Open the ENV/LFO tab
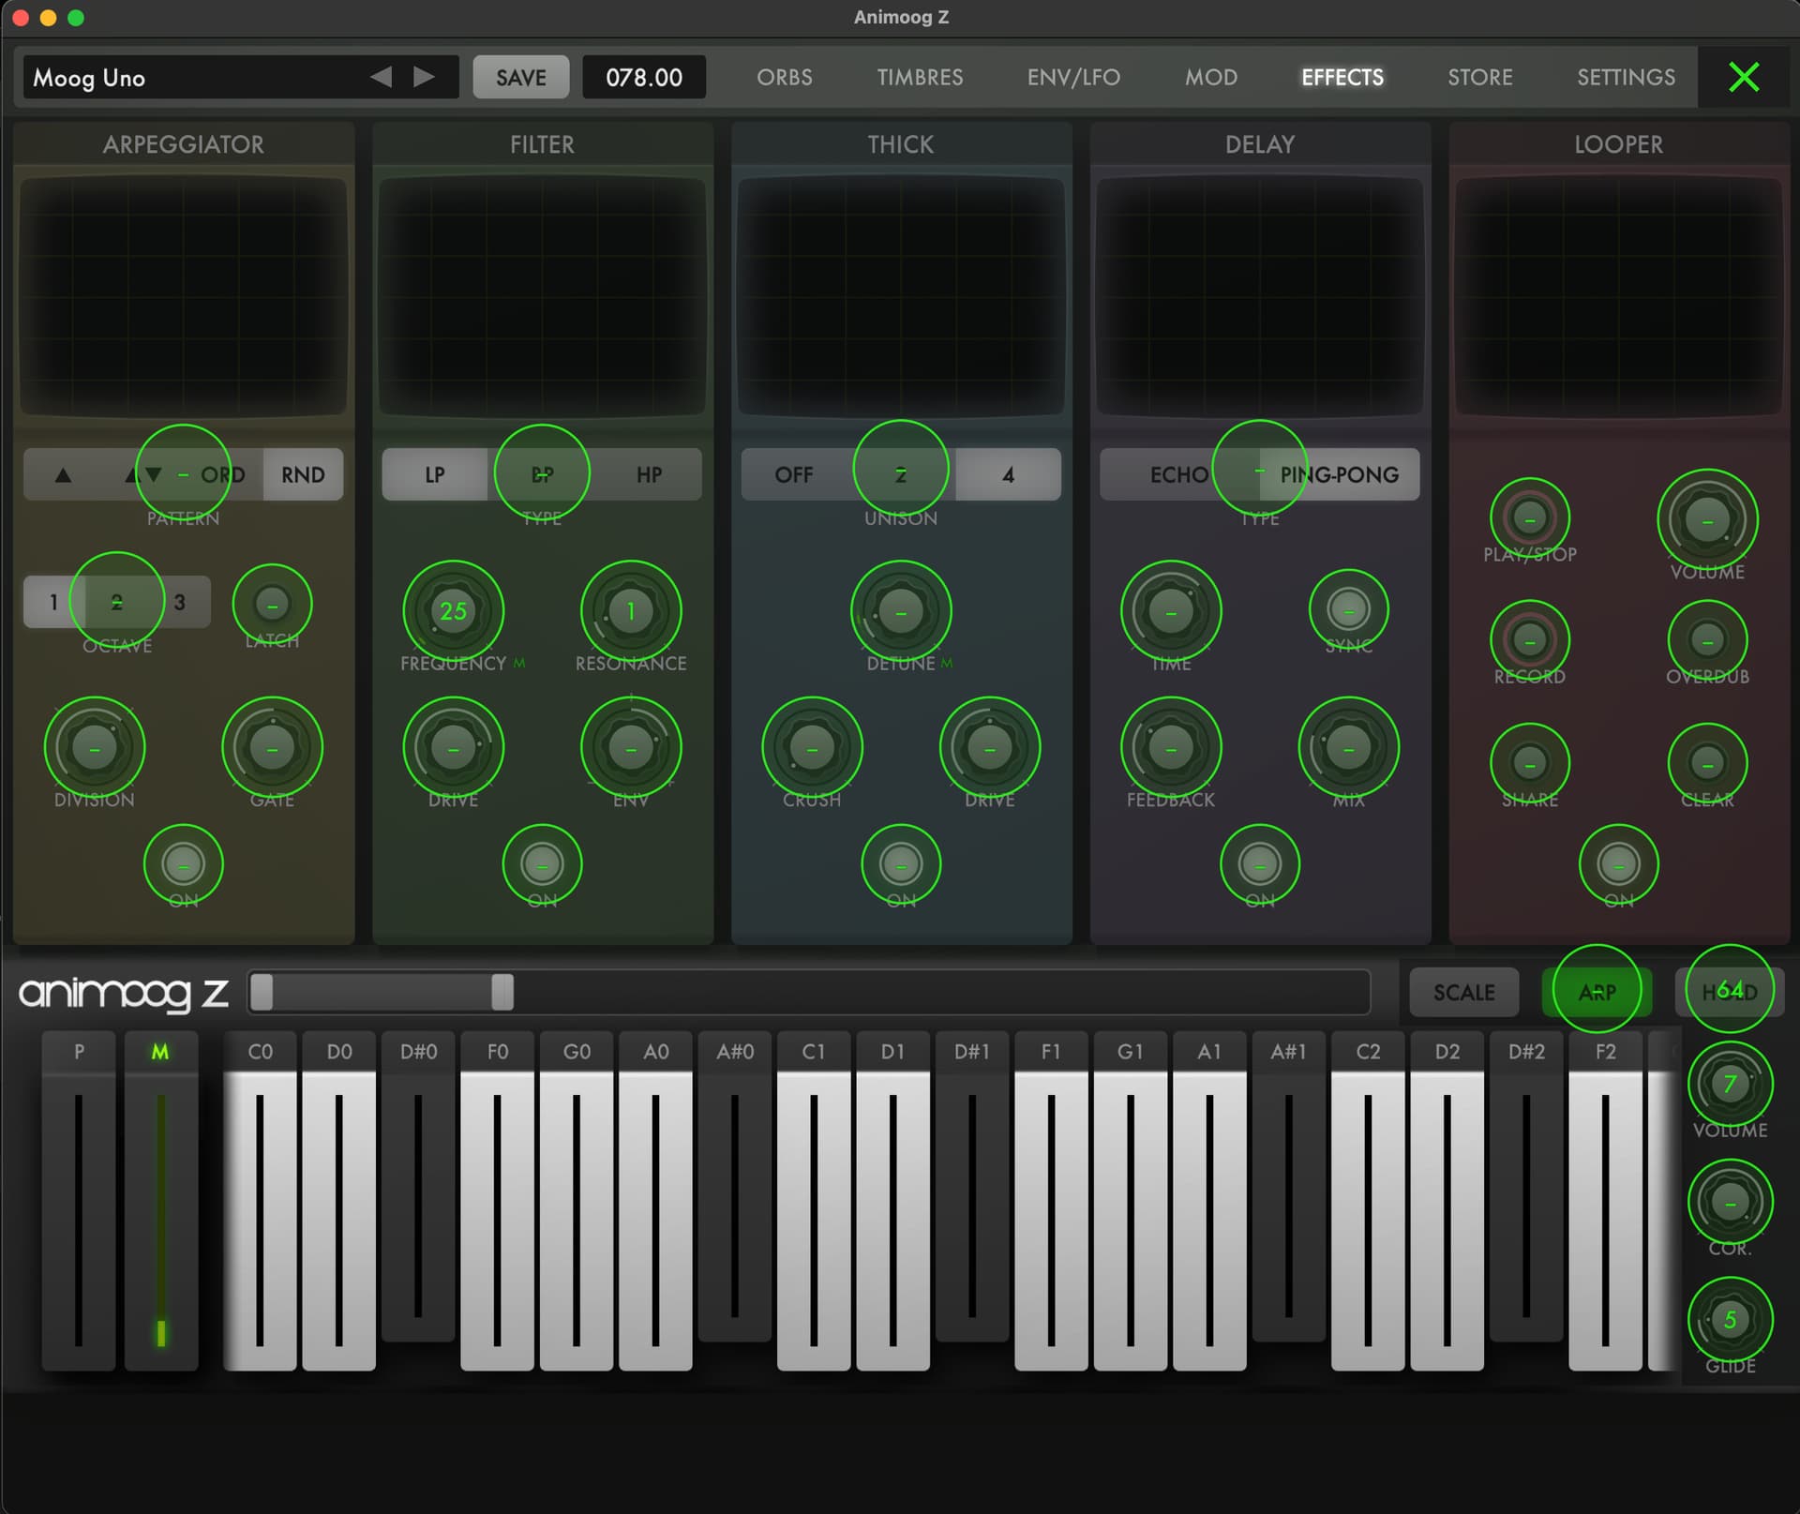This screenshot has width=1800, height=1514. pos(1073,77)
